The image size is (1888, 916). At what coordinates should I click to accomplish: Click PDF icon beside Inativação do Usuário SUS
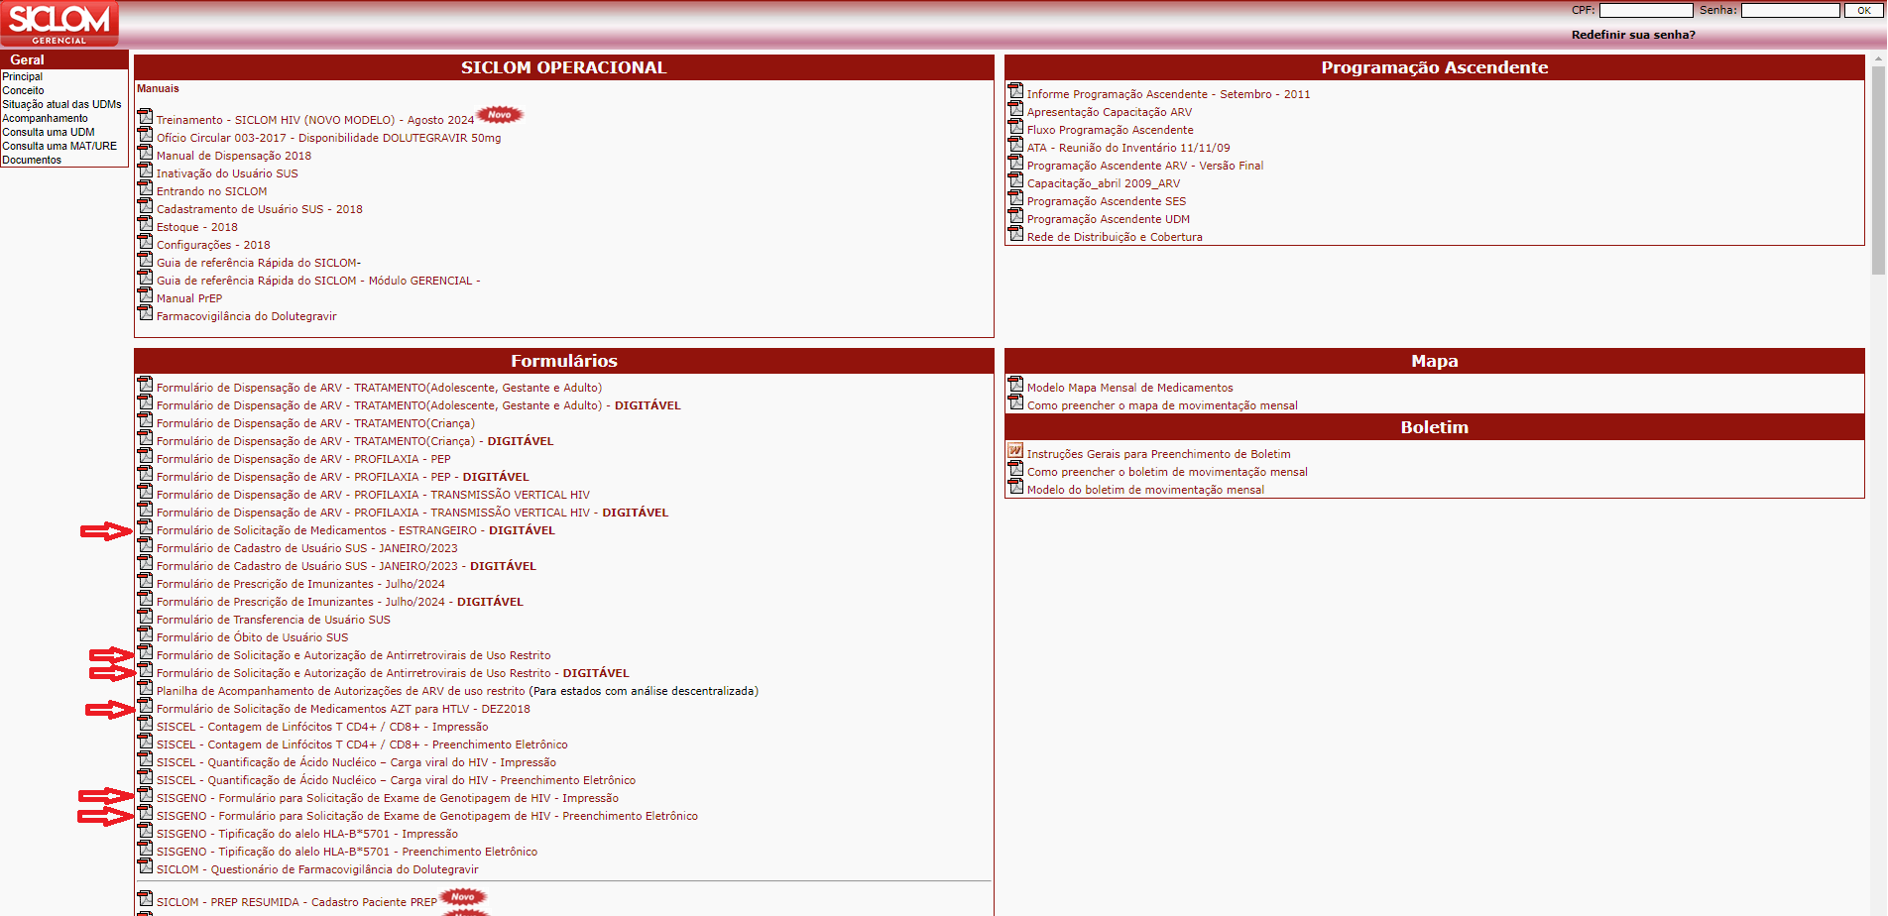coord(145,171)
